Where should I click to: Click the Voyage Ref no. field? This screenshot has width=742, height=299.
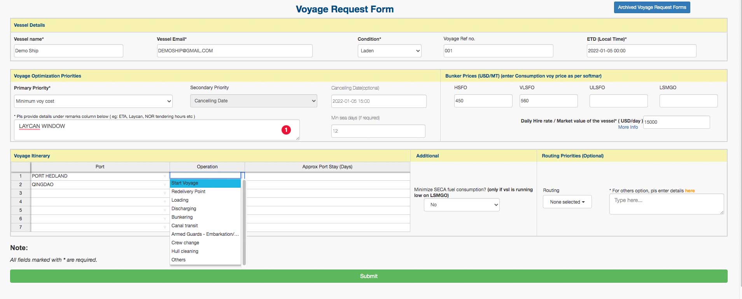point(498,51)
